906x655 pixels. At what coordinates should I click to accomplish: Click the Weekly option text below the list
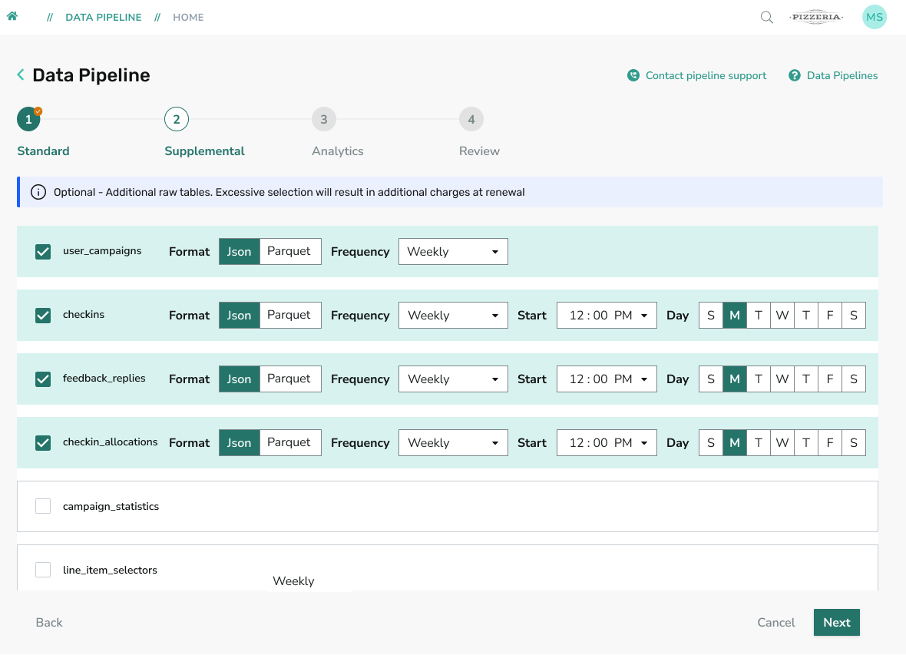click(x=293, y=581)
